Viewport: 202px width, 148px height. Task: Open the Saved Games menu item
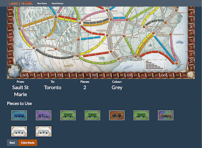click(57, 3)
